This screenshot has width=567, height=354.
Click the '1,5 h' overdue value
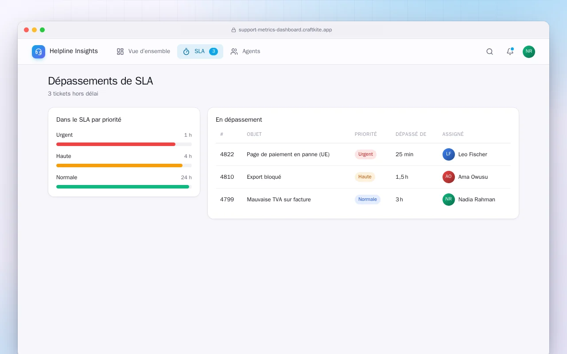402,177
